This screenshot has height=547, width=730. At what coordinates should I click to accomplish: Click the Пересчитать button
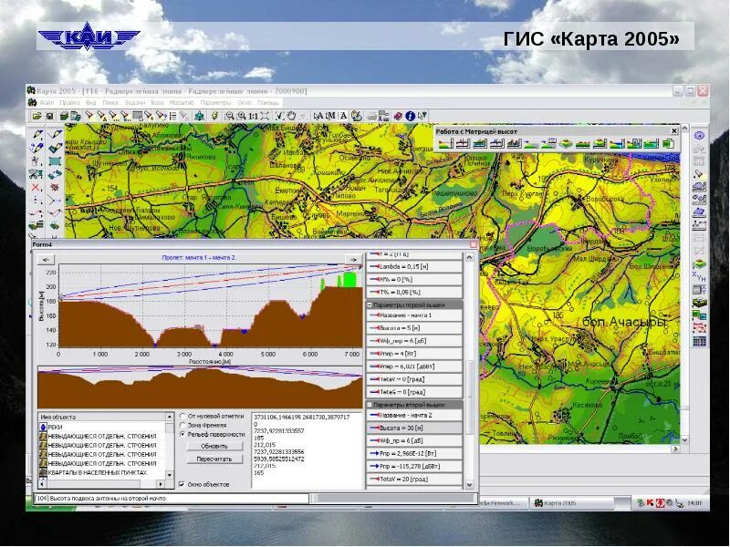click(214, 459)
